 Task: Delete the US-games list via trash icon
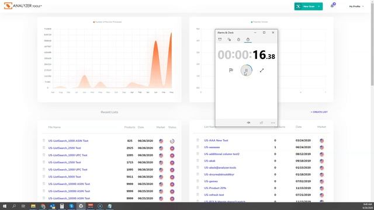[198, 181]
